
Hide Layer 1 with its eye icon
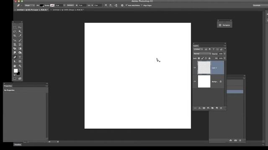point(195,67)
